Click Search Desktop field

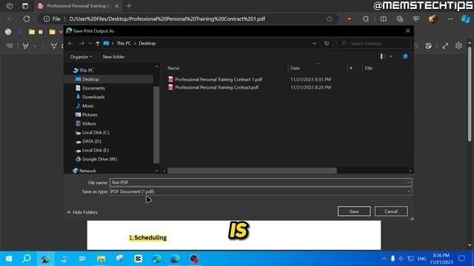(373, 44)
